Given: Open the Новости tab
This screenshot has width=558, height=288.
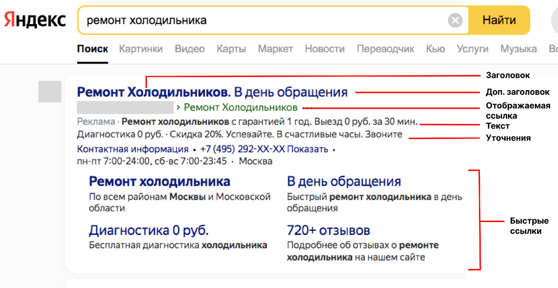Looking at the screenshot, I should point(325,48).
